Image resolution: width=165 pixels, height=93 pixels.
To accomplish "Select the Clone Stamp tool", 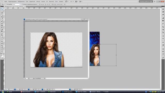I will 2,25.
